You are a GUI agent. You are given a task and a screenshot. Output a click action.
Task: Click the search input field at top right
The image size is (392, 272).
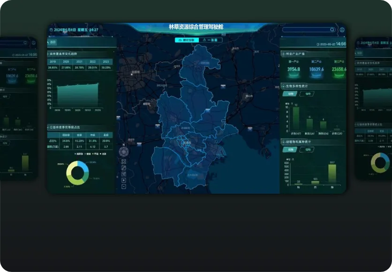click(307, 30)
